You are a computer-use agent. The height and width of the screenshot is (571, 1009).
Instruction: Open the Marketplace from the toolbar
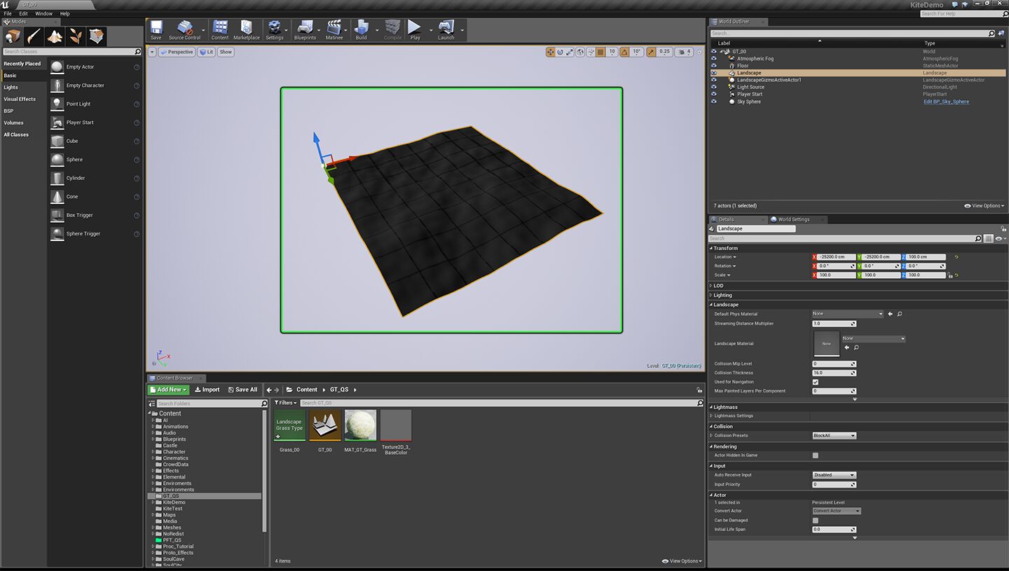coord(246,29)
